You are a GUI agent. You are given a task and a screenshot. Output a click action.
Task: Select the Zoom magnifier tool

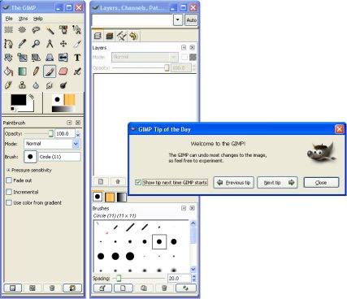tap(36, 44)
